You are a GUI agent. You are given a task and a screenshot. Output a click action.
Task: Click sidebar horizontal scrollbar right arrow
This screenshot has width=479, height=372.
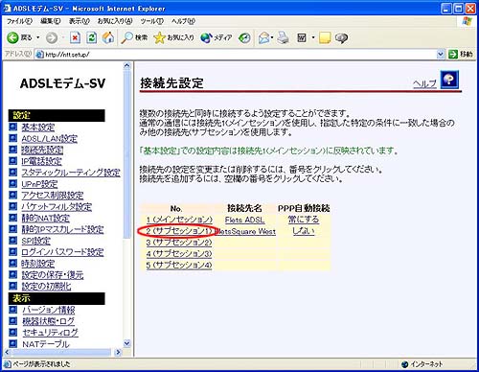118,352
